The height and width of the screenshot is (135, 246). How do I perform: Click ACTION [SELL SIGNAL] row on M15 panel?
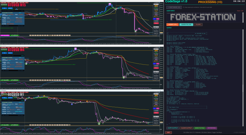[13, 24]
